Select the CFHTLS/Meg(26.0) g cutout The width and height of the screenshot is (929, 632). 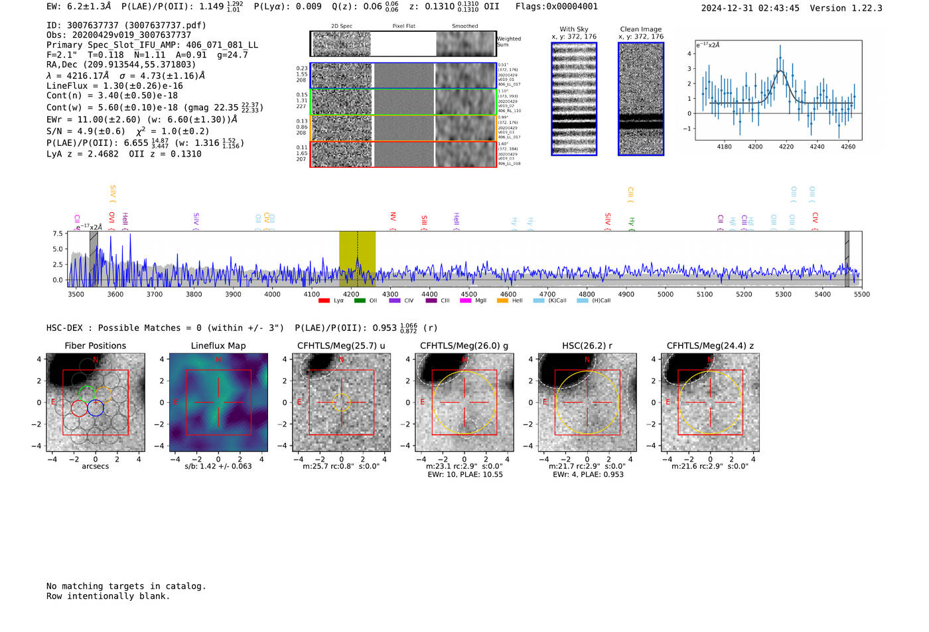click(464, 403)
